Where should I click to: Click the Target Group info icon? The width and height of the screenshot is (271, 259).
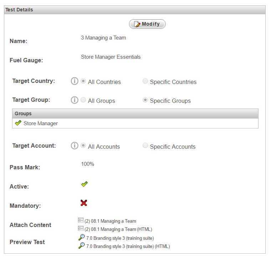point(75,100)
